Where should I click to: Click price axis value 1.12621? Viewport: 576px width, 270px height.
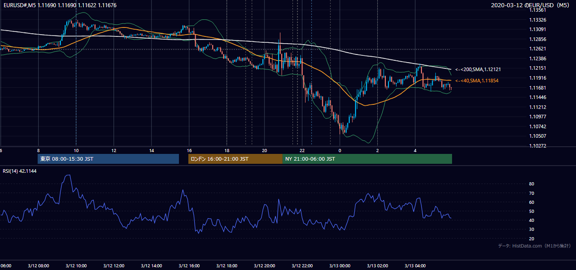coord(538,49)
